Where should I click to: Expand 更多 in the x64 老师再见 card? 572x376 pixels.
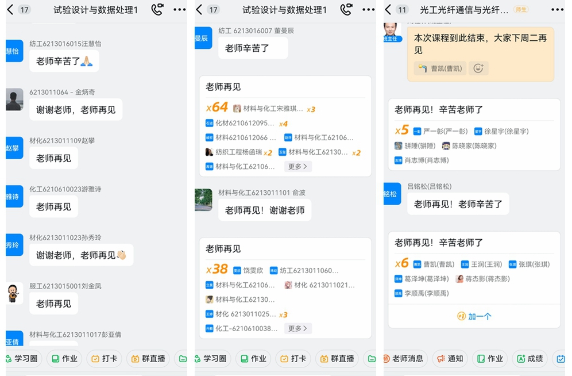point(297,167)
